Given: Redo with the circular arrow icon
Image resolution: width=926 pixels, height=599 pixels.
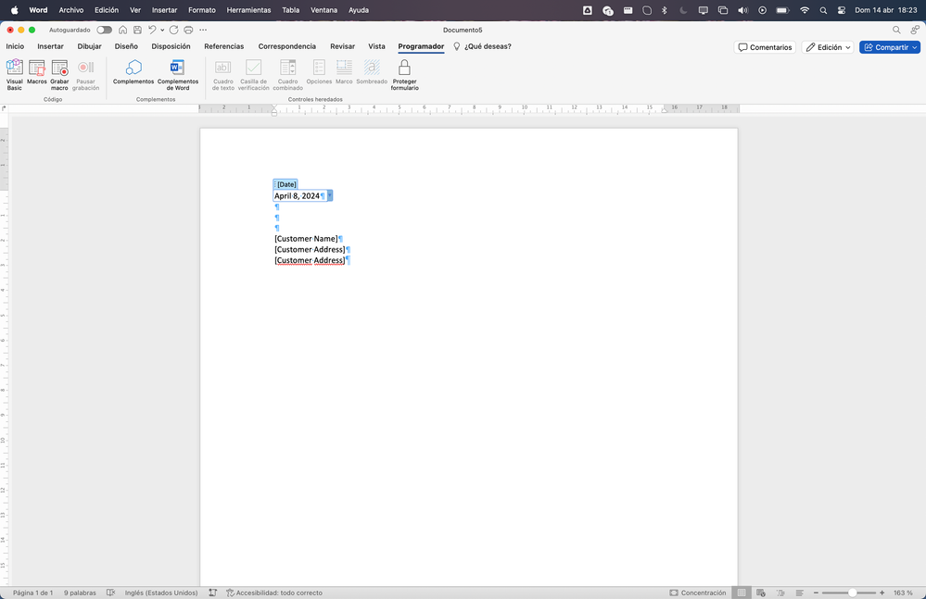Looking at the screenshot, I should tap(173, 30).
